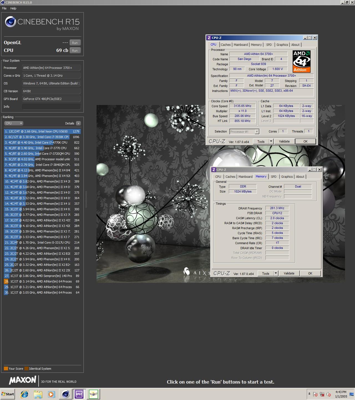Screen dimensions: 355x400
Task: Open Windows Explorer folder icon in taskbar
Action: [x=38, y=394]
